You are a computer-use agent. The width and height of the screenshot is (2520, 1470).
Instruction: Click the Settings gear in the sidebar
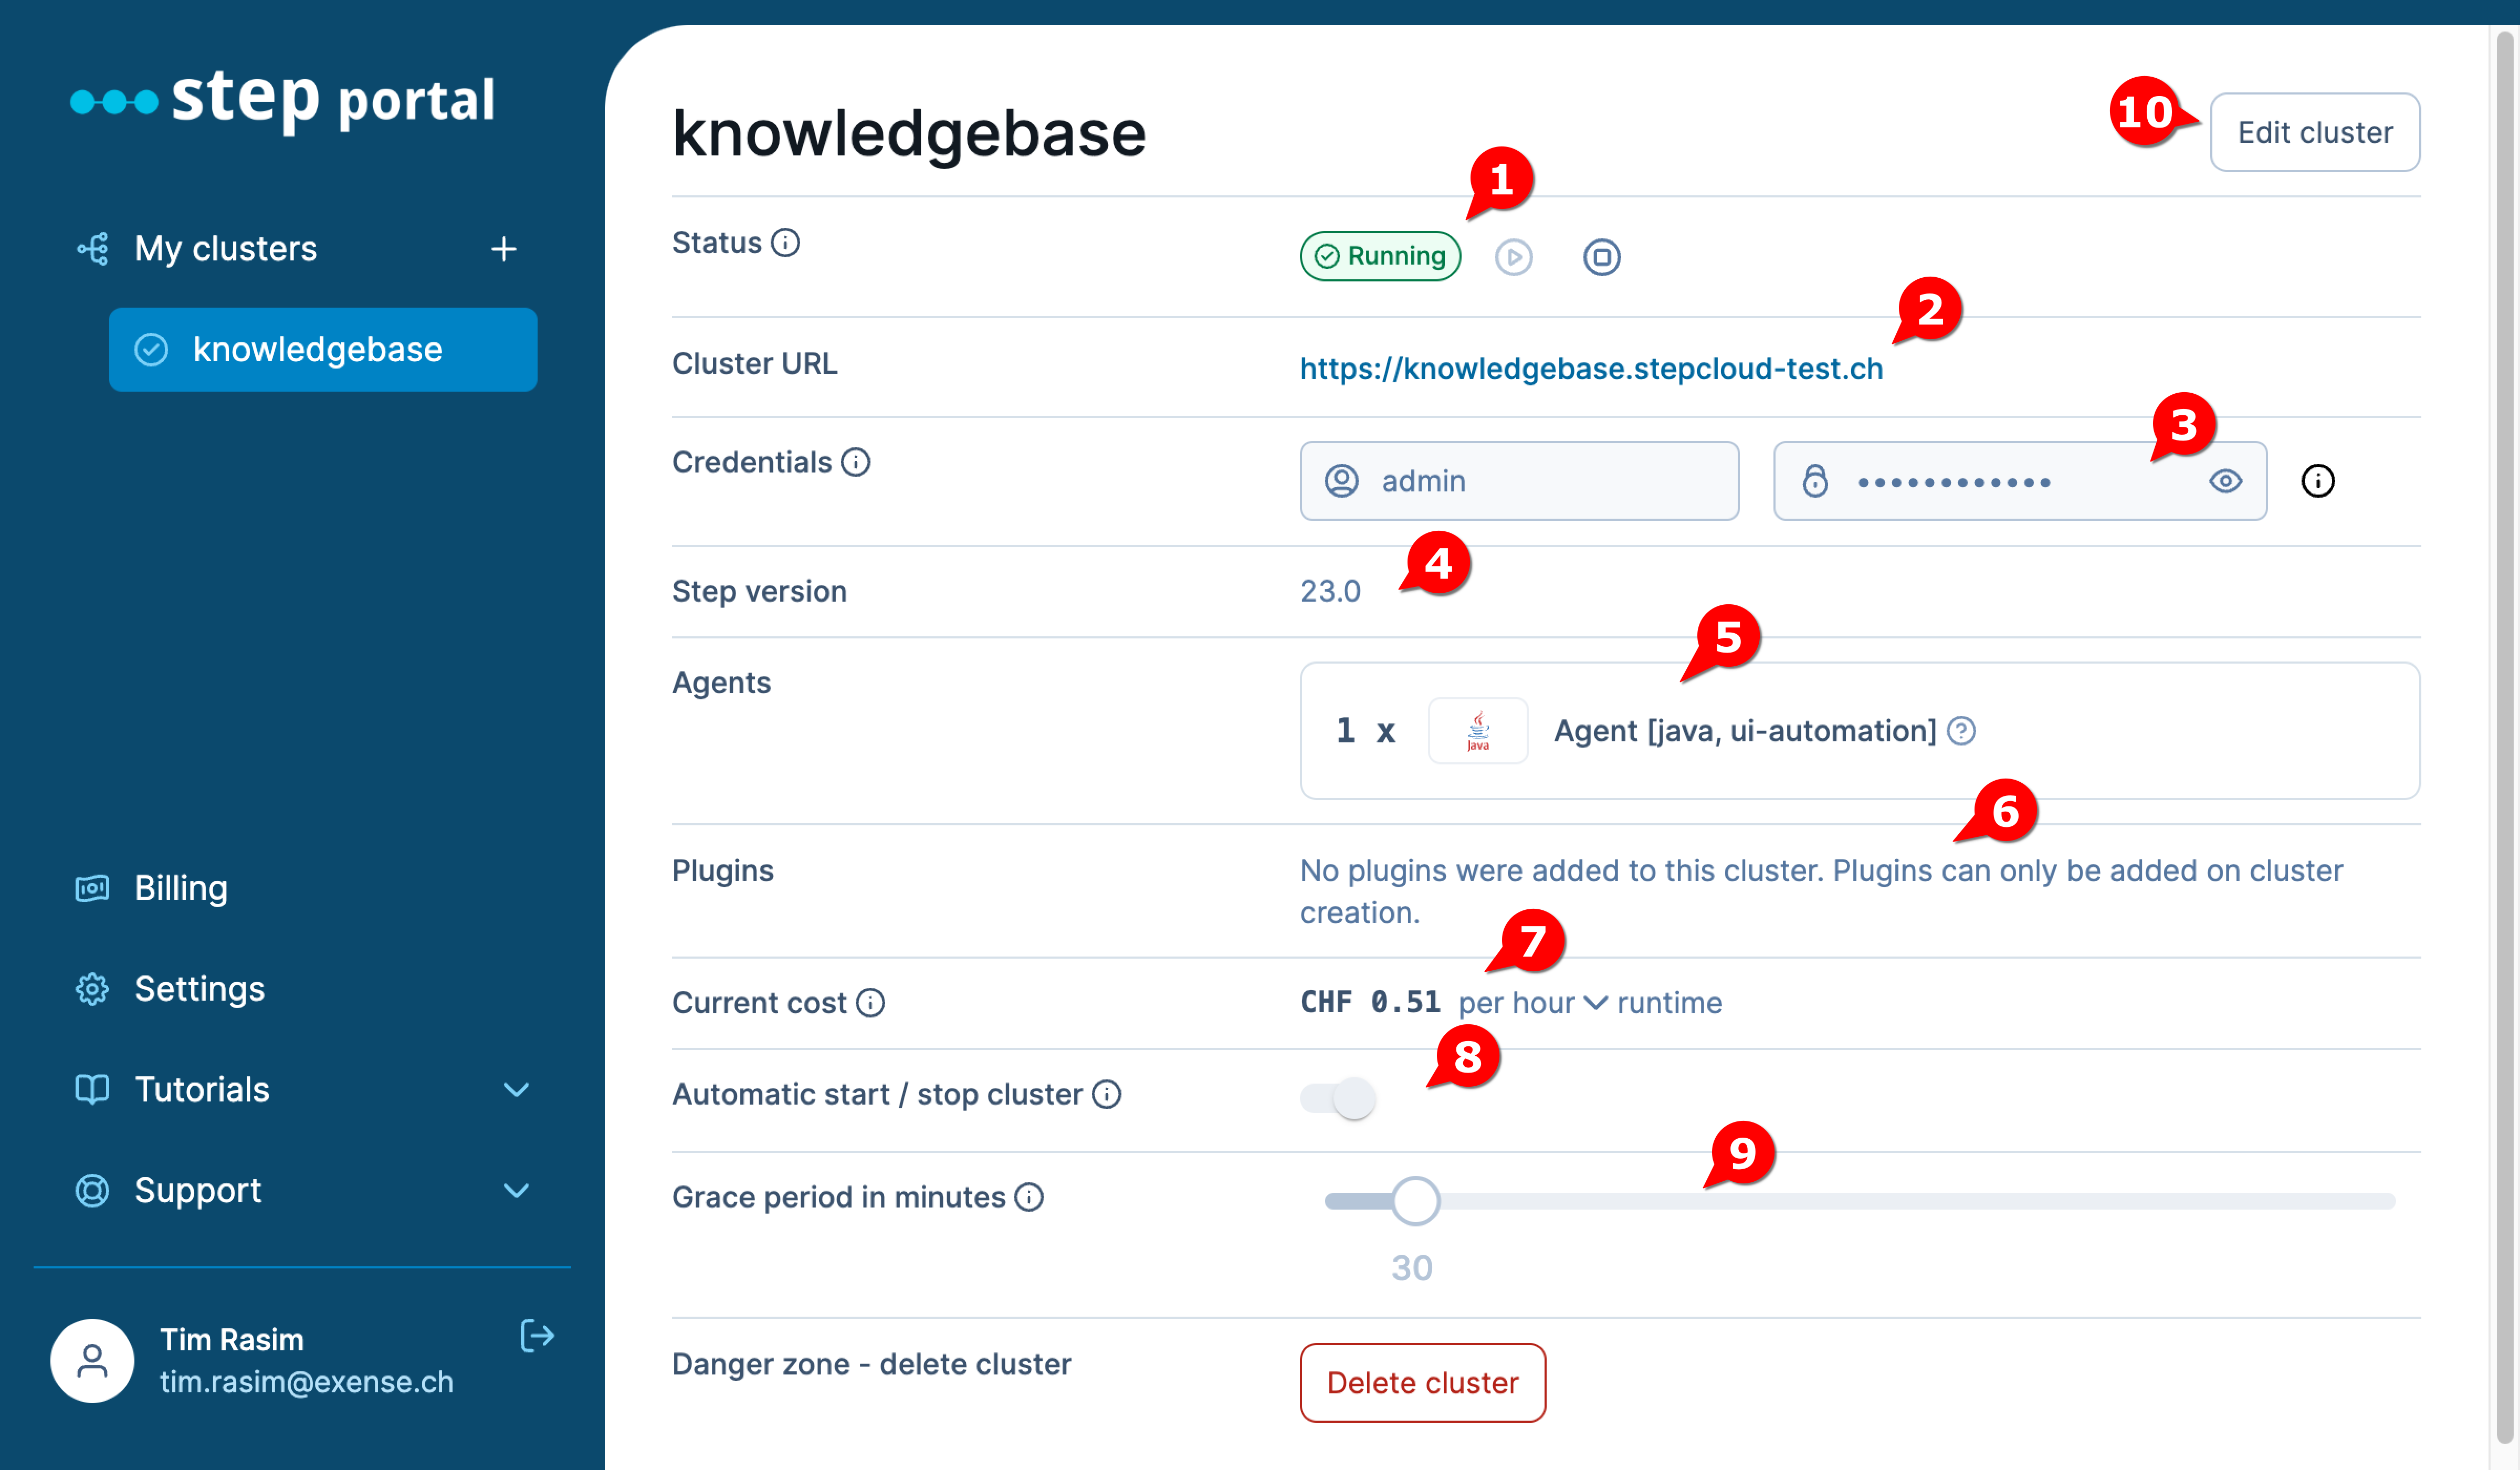tap(92, 988)
